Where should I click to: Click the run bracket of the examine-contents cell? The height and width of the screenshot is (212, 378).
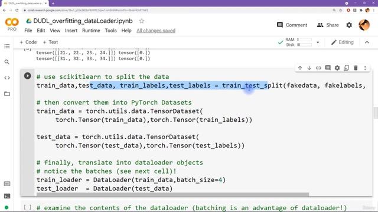pyautogui.click(x=28, y=207)
